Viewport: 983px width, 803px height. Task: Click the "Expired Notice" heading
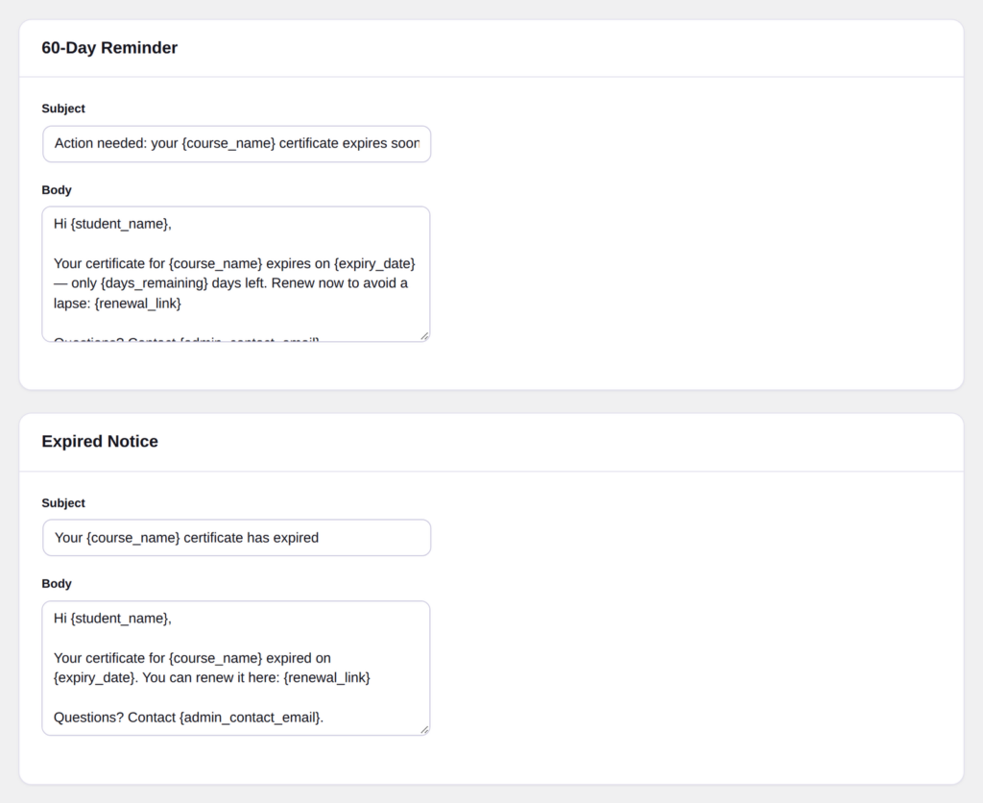pos(100,442)
